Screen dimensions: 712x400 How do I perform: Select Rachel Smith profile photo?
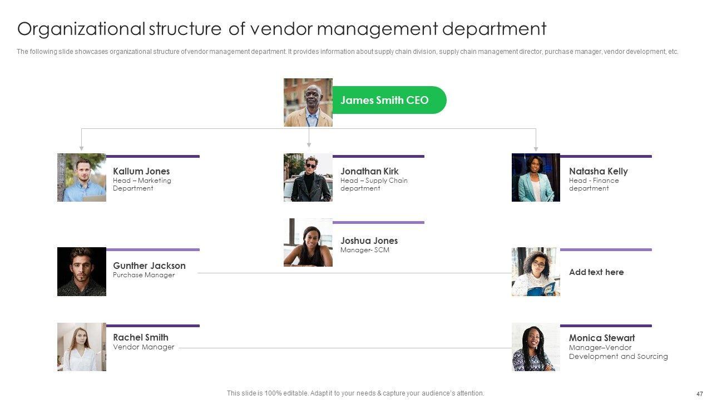coord(81,347)
